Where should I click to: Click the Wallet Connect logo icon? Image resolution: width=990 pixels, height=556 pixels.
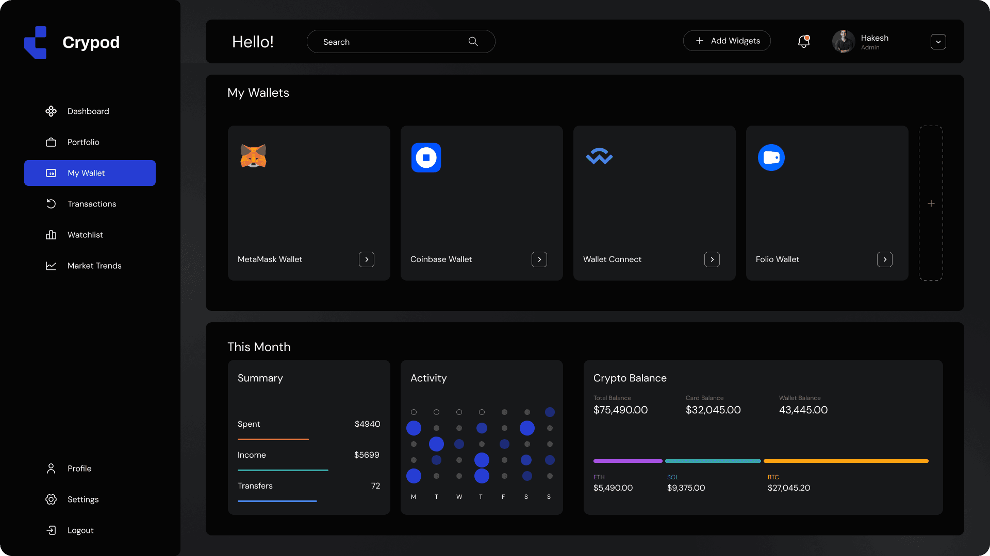coord(599,156)
